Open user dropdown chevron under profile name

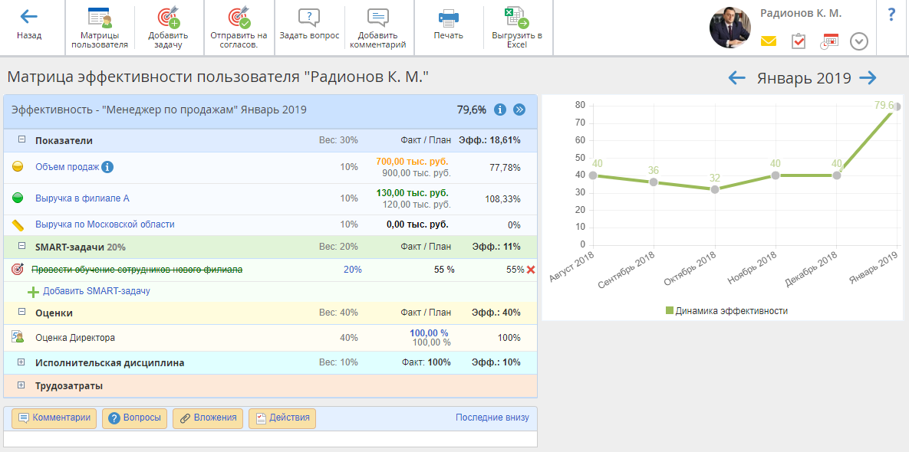pos(859,41)
